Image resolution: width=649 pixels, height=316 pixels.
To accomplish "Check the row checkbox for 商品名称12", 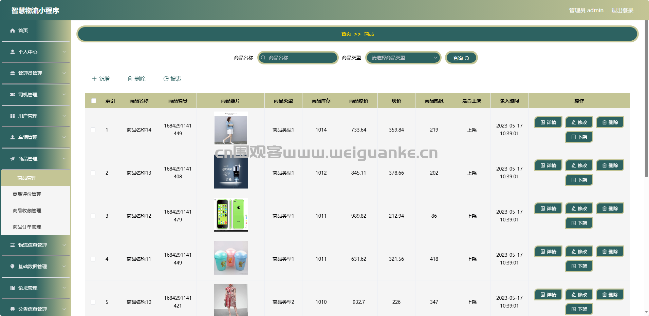I will pyautogui.click(x=93, y=216).
